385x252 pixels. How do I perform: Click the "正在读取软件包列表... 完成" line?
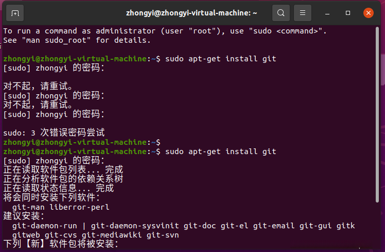(63, 170)
